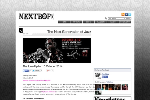The height and width of the screenshot is (100, 150).
Task: Click the black arrow Next Blog icon
Action: 21,30
